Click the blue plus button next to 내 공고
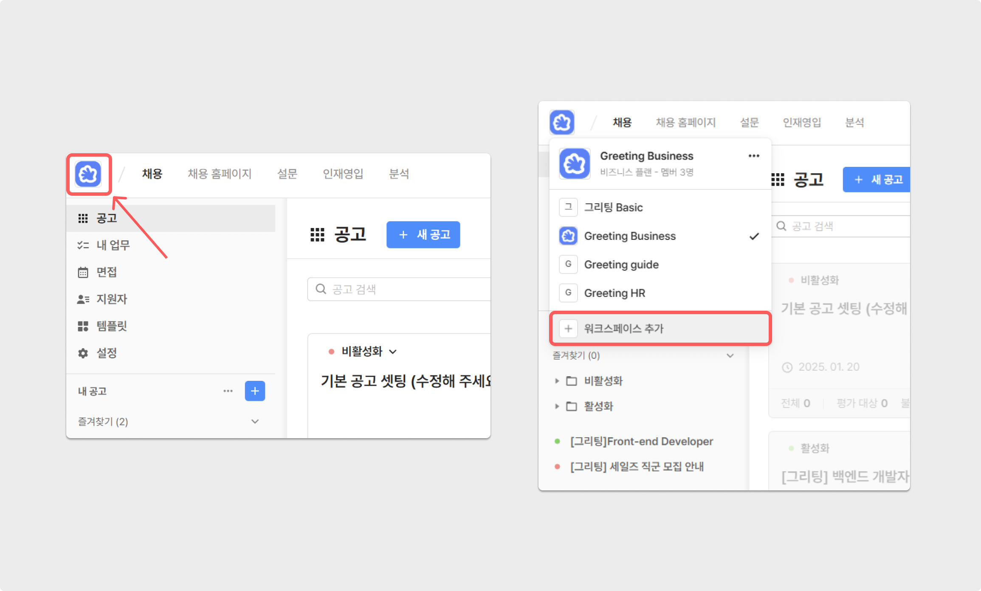 coord(255,391)
